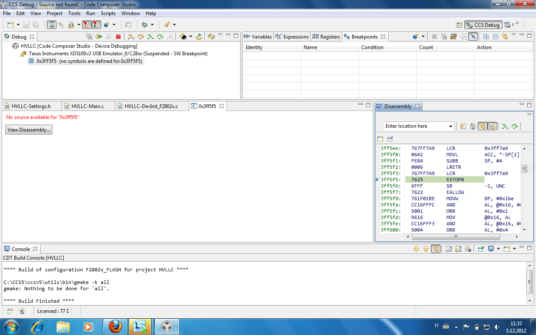Viewport: 536px width, 335px height.
Task: Resume program execution with the green play icon
Action: 99,36
